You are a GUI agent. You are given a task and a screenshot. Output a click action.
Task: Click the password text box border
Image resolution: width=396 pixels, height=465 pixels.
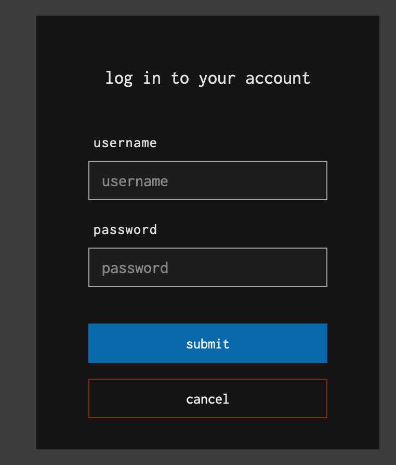pyautogui.click(x=207, y=249)
